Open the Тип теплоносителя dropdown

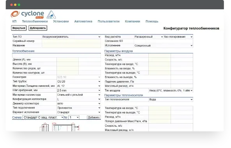(x=171, y=100)
